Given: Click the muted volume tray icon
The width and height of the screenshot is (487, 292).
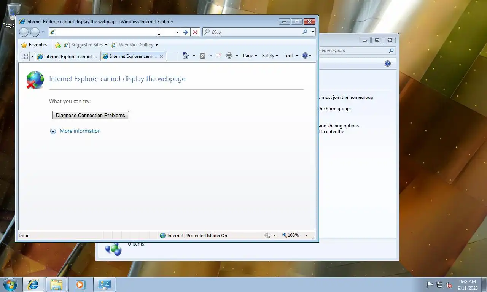Looking at the screenshot, I should [449, 285].
